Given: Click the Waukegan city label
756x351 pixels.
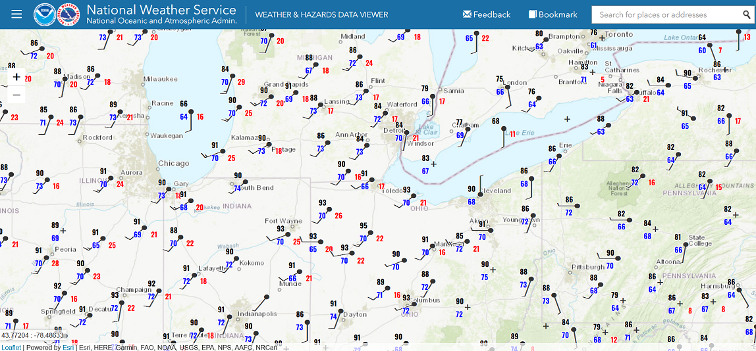Looking at the screenshot, I should pos(167,136).
